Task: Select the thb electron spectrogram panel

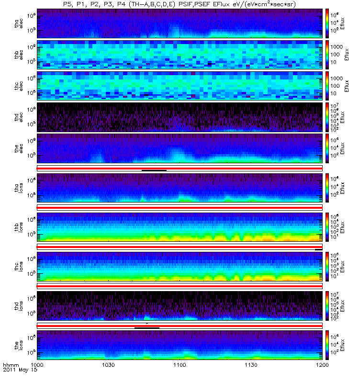Action: point(180,55)
